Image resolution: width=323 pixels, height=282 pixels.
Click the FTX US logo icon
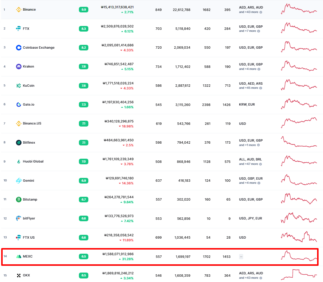tap(19, 237)
